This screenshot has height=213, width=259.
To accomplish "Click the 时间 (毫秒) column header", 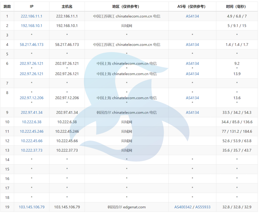I will point(237,6).
